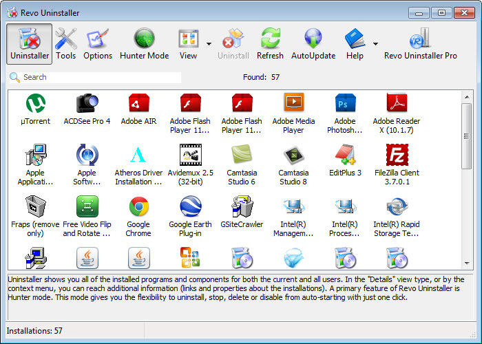
Task: Pick the EditPlus 3 program icon
Action: tap(345, 155)
